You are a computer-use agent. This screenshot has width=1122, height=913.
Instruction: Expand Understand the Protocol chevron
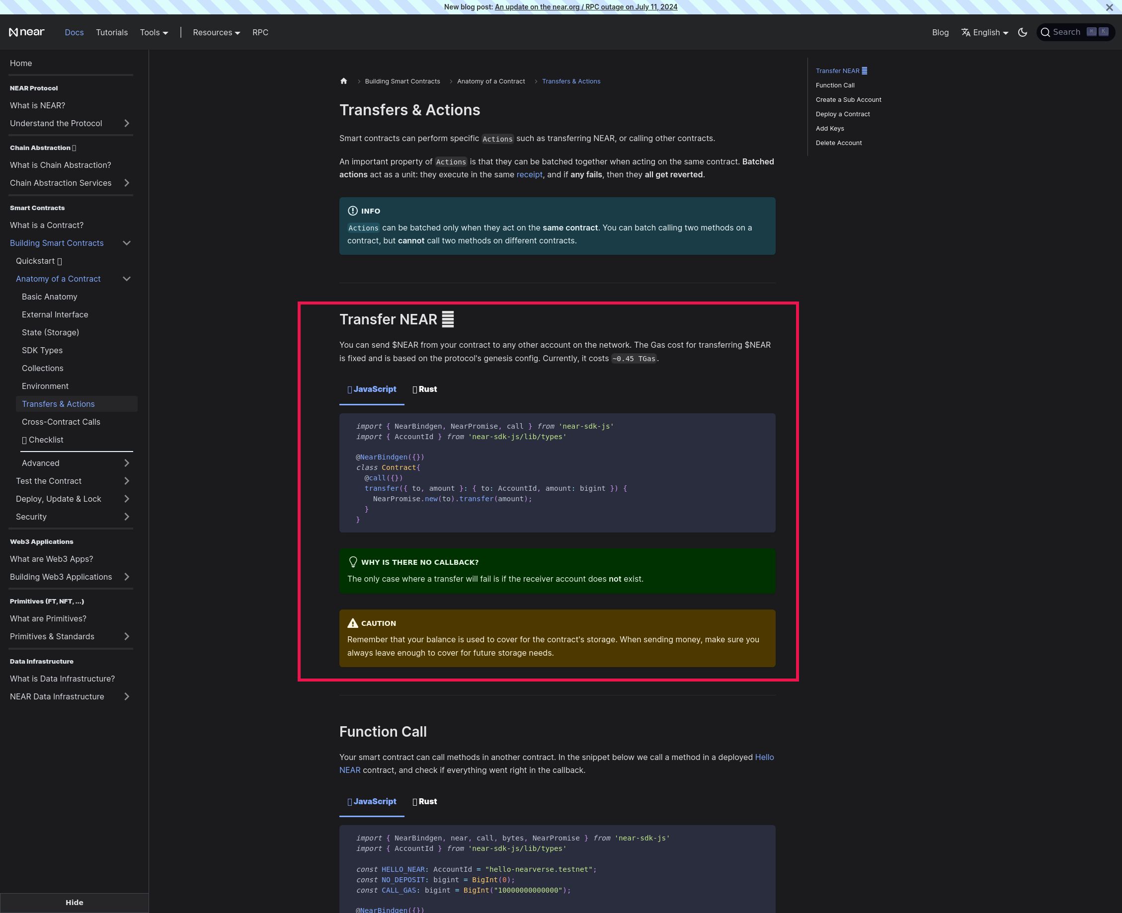pos(127,123)
